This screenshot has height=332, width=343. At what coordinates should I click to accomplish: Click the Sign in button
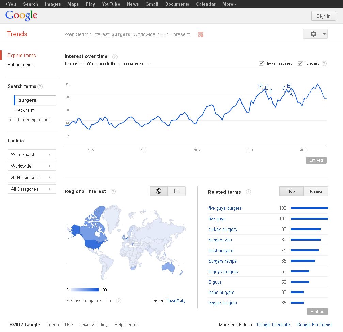pos(324,16)
